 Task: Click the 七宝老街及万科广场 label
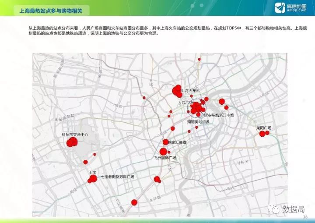point(117,177)
